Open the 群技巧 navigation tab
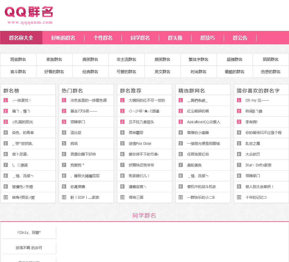 pos(208,38)
